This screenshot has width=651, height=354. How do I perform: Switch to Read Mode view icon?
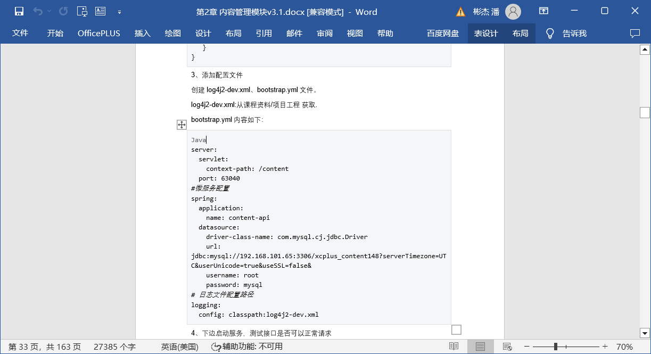click(x=454, y=347)
